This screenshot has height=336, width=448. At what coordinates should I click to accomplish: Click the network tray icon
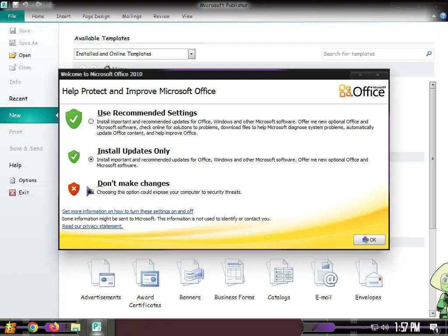[374, 327]
